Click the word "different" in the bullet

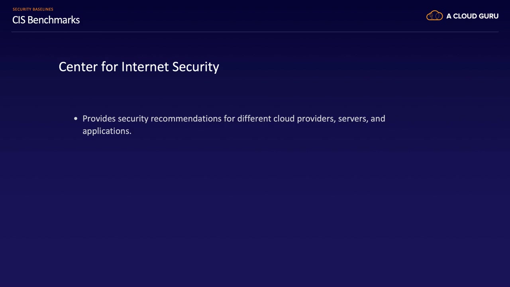point(254,119)
